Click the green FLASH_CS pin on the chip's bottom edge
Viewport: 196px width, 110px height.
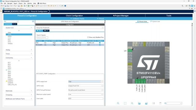(x=137, y=81)
